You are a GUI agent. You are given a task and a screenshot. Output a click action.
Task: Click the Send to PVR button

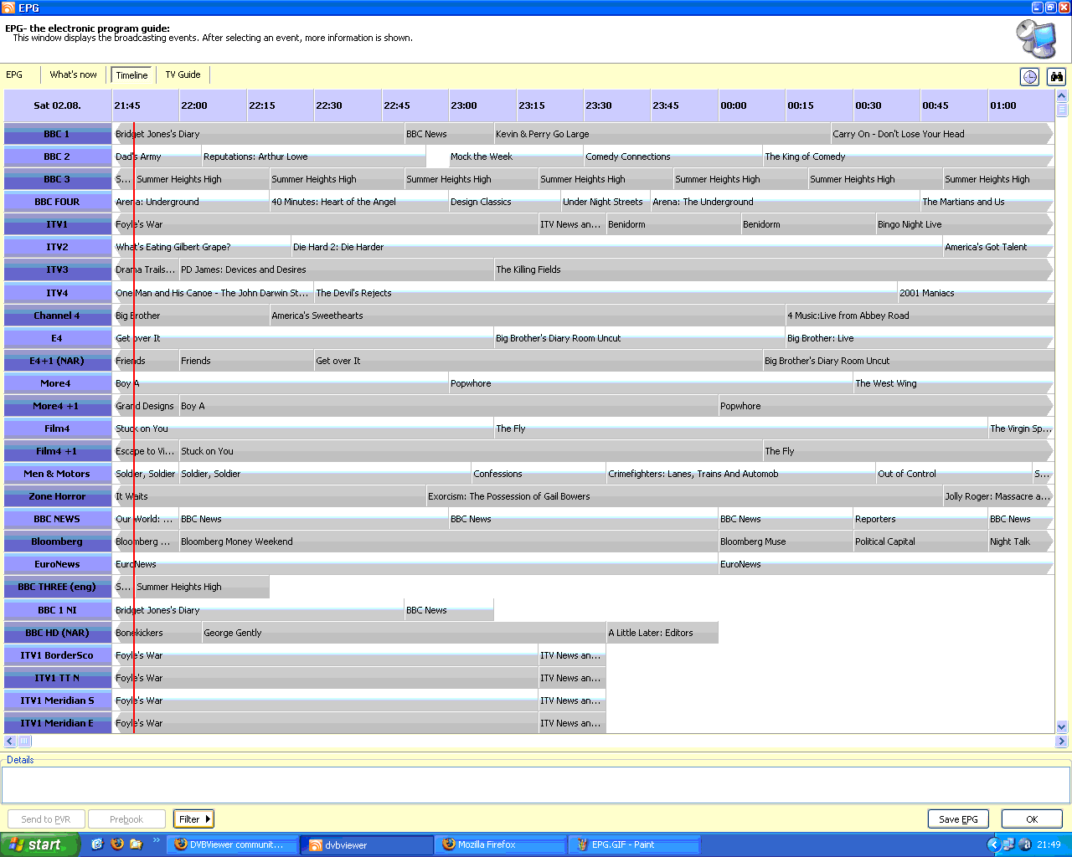click(x=46, y=819)
